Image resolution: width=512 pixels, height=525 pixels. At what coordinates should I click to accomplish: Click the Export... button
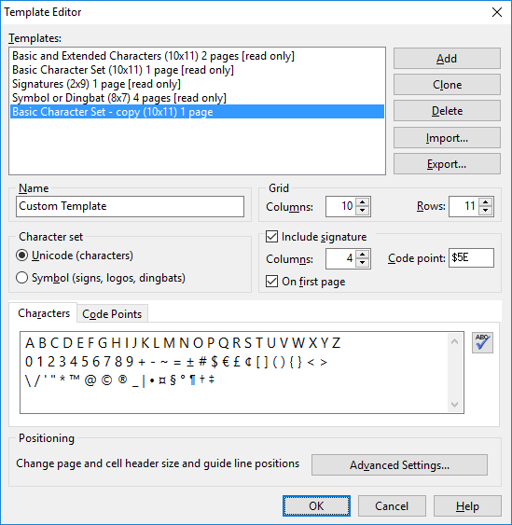click(447, 164)
